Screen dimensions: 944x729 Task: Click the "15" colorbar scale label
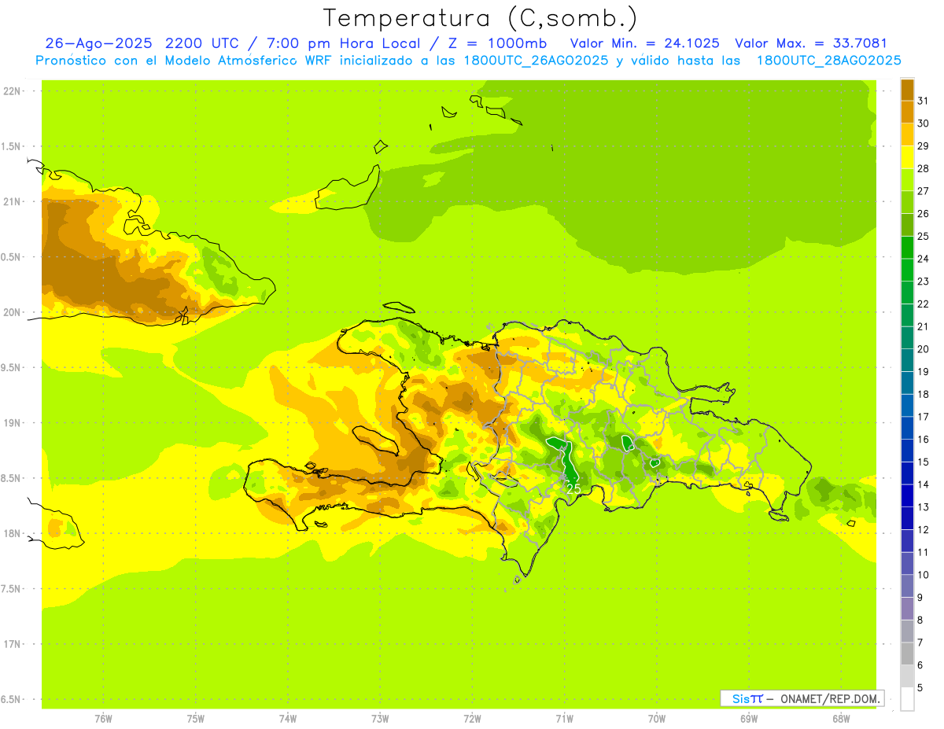pyautogui.click(x=924, y=462)
